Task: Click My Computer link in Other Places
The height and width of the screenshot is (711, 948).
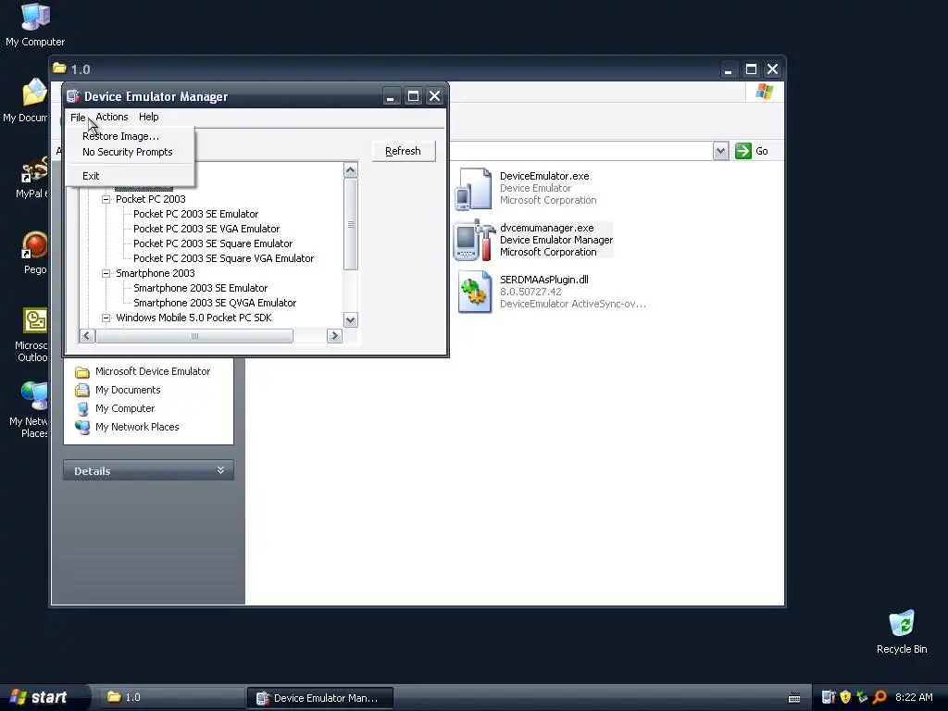Action: [125, 408]
